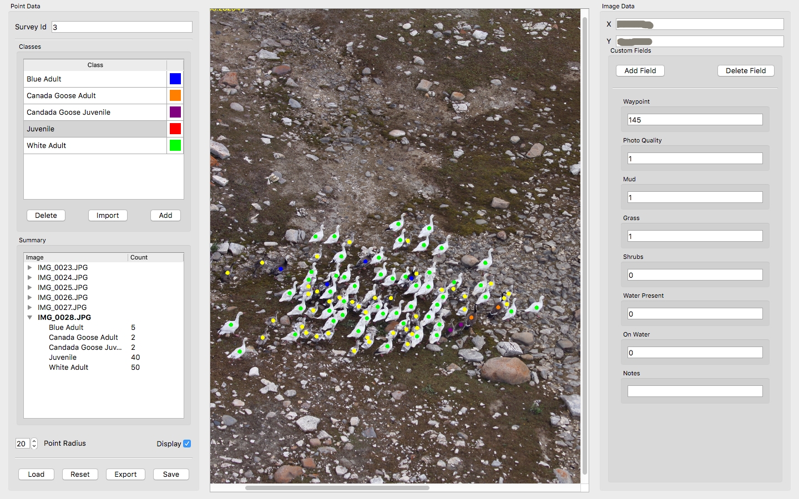Click the Class column header
The width and height of the screenshot is (799, 499).
pyautogui.click(x=95, y=65)
